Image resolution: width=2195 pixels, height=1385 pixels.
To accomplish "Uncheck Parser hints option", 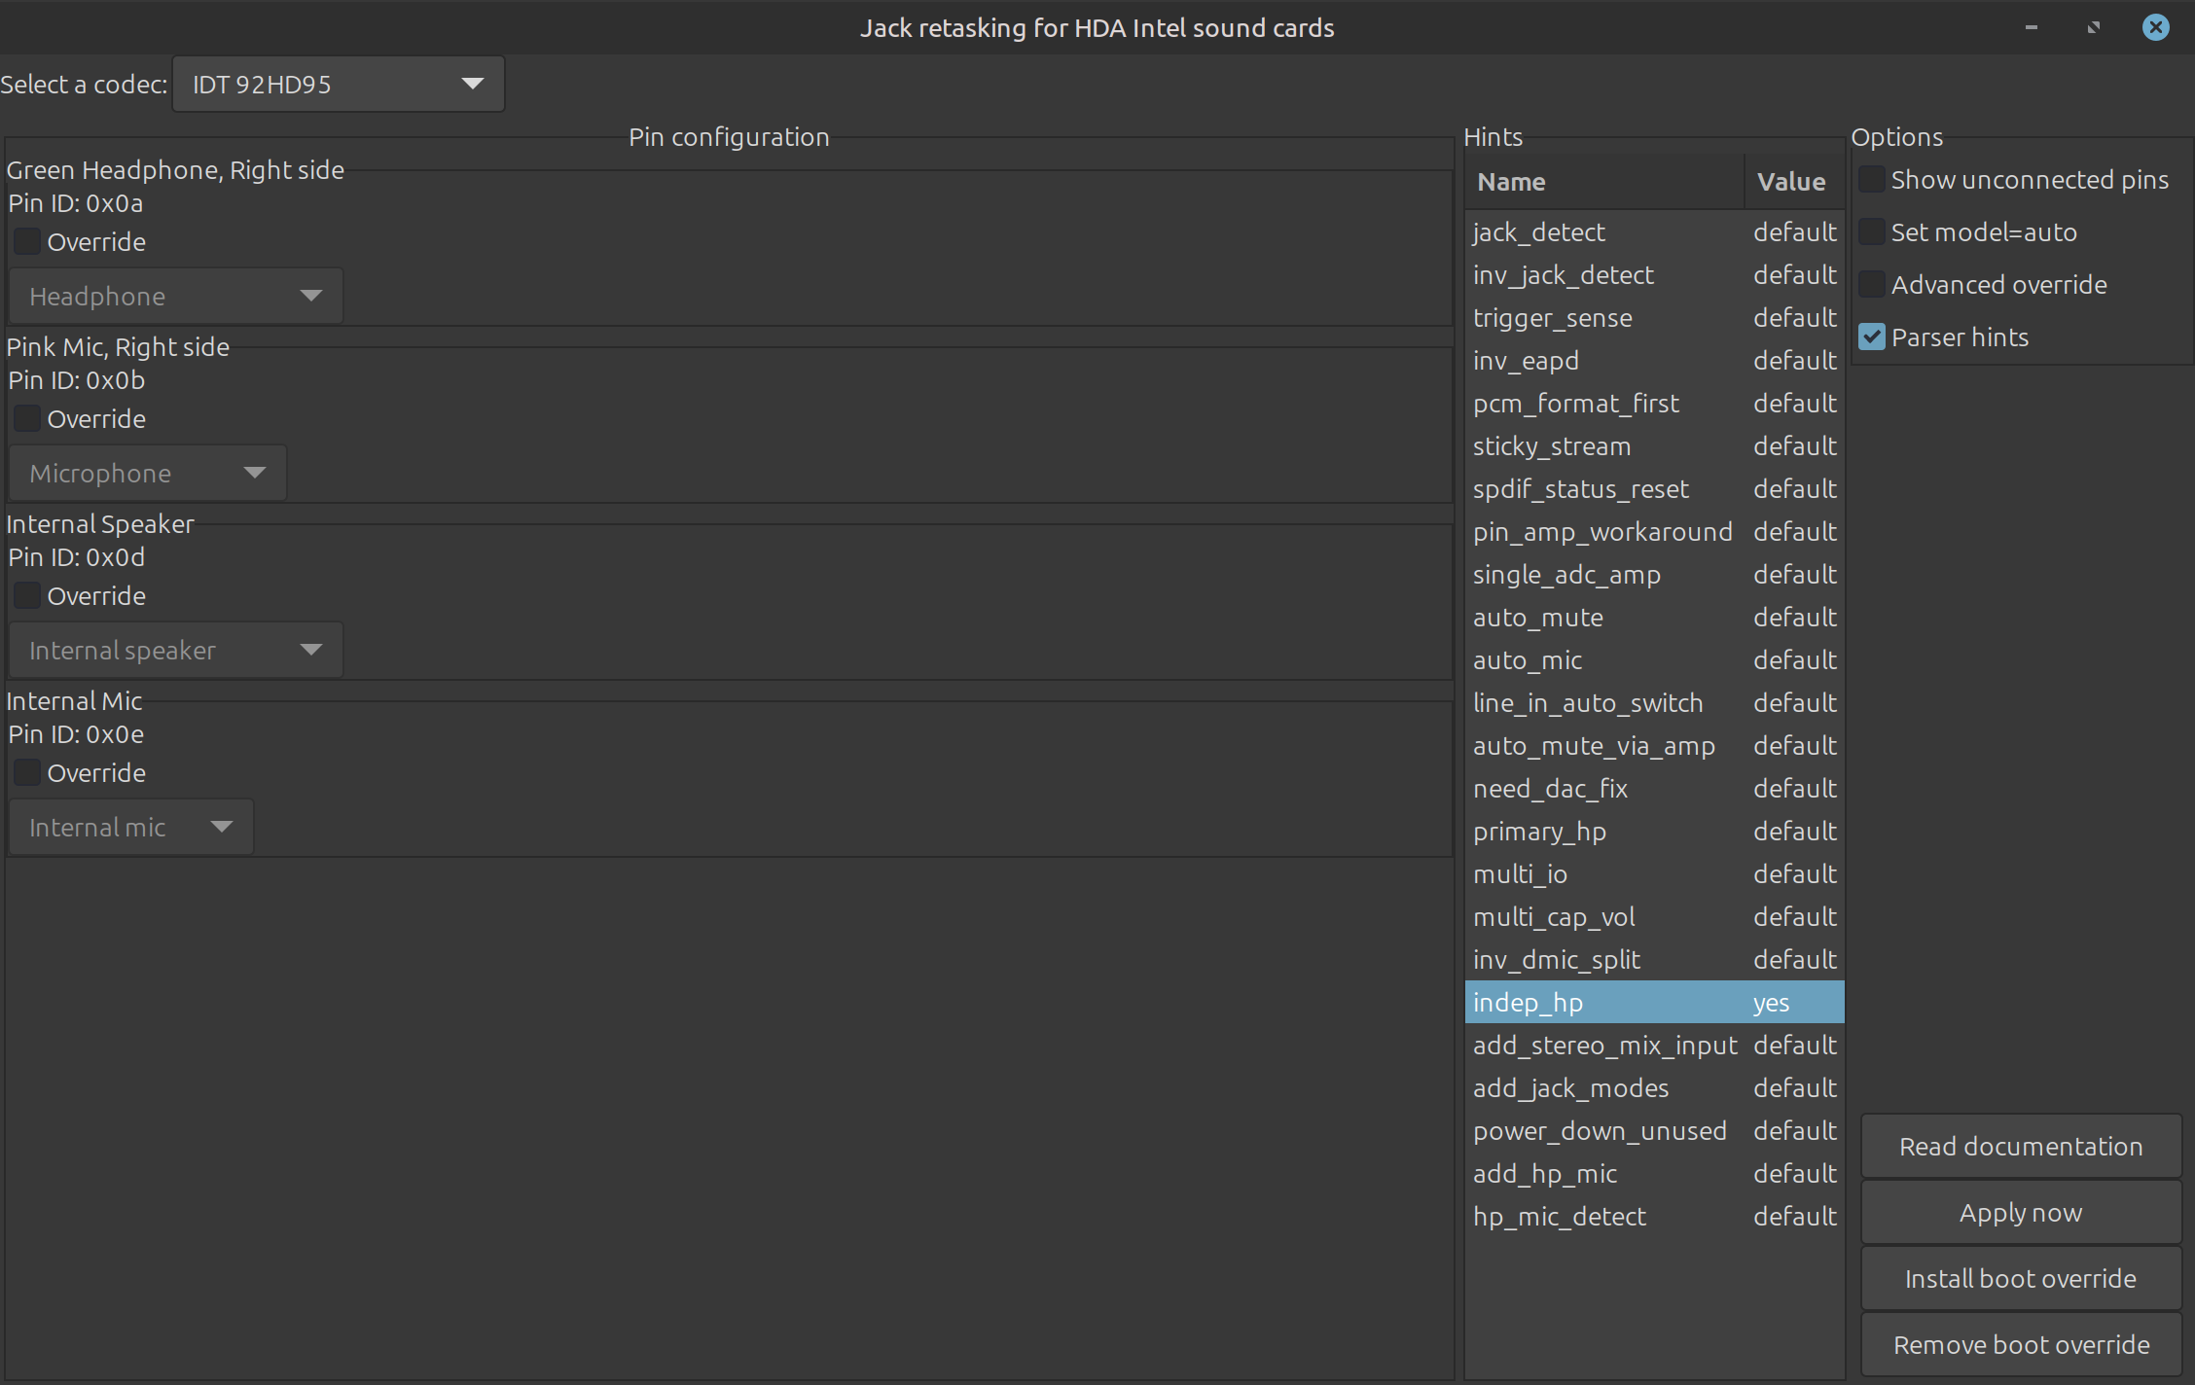I will tap(1872, 337).
